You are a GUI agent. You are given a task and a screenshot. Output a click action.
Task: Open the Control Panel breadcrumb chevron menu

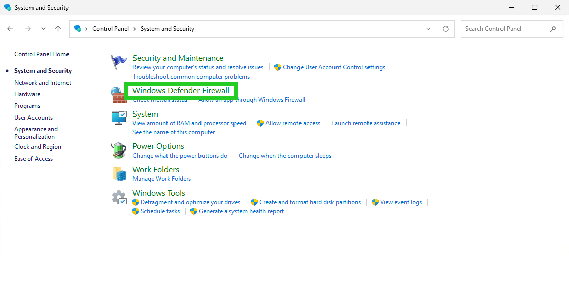pos(135,29)
